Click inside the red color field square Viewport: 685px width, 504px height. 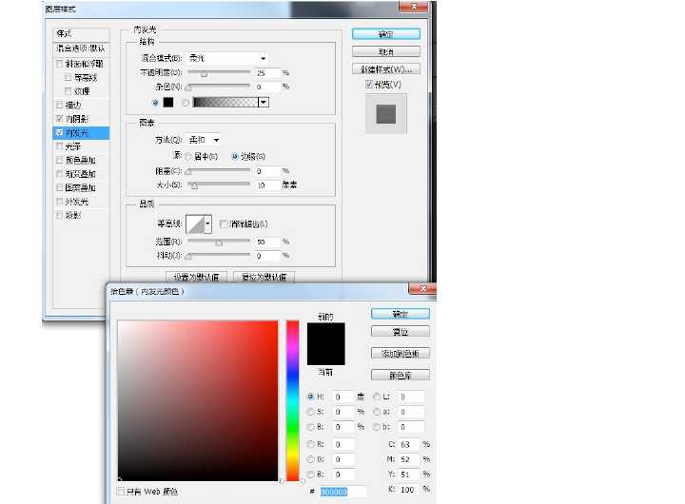point(198,399)
